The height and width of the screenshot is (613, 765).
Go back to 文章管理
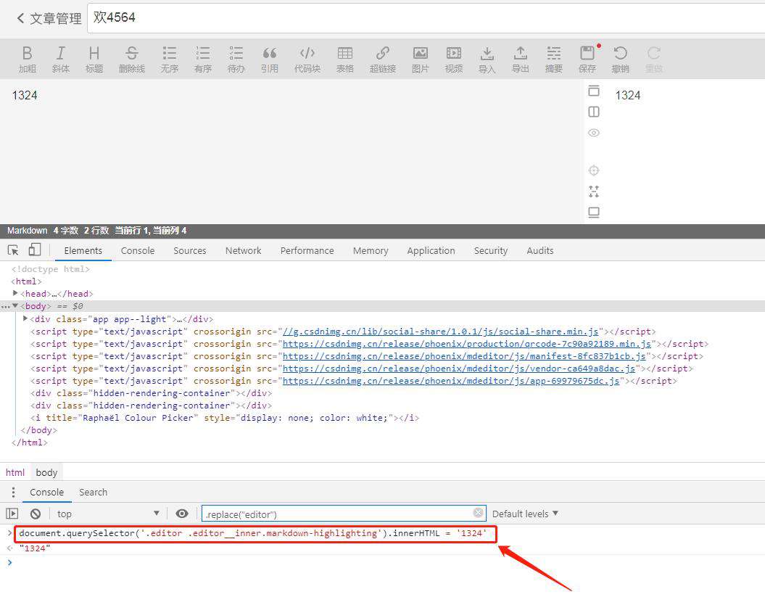[x=49, y=19]
